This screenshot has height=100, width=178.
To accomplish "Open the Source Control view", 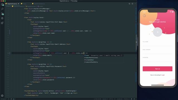I will [x=2, y=14].
